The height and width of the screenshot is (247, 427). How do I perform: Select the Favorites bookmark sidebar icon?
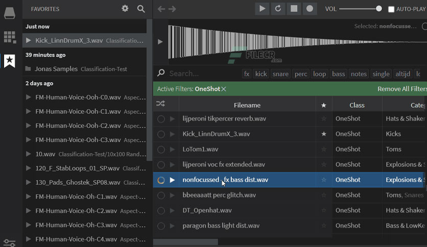[x=10, y=61]
